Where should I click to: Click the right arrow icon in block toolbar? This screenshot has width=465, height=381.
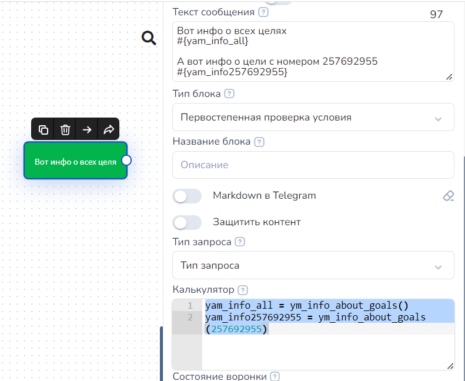pyautogui.click(x=87, y=129)
